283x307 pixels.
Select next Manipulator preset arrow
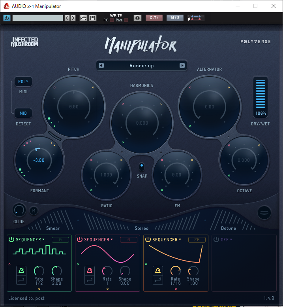click(182, 65)
